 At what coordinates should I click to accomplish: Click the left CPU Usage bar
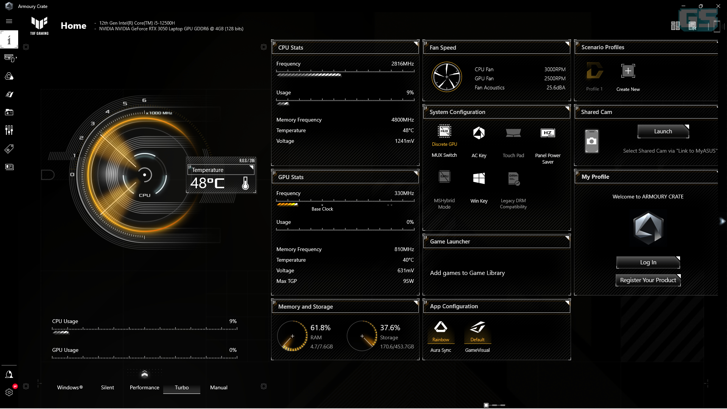[x=144, y=330]
